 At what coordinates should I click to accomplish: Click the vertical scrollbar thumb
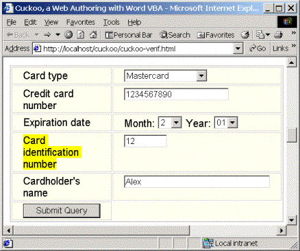291,136
